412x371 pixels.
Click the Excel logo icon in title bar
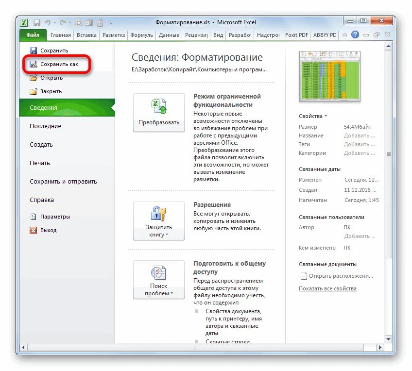tap(24, 22)
